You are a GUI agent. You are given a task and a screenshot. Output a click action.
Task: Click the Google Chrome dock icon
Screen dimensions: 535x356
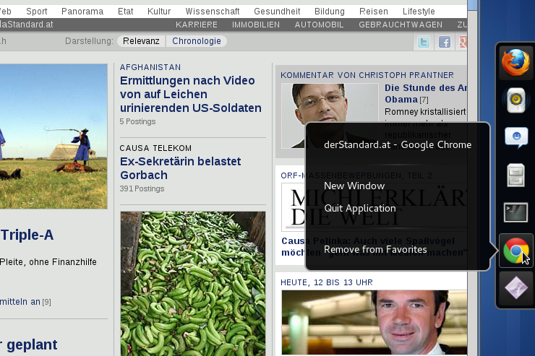point(515,251)
